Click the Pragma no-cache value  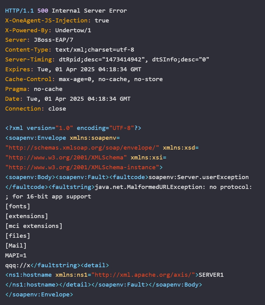(48, 89)
